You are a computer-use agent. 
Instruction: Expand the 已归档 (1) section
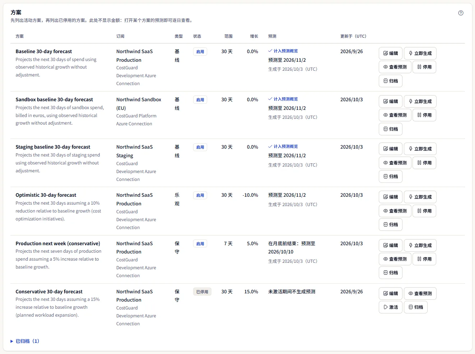point(25,341)
